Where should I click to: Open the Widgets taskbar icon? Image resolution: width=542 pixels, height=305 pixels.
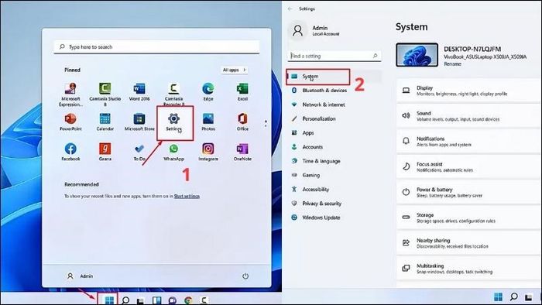point(156,300)
